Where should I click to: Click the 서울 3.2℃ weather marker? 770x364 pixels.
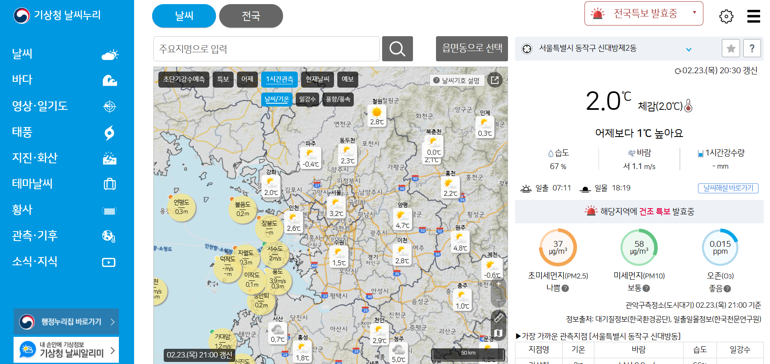336,207
